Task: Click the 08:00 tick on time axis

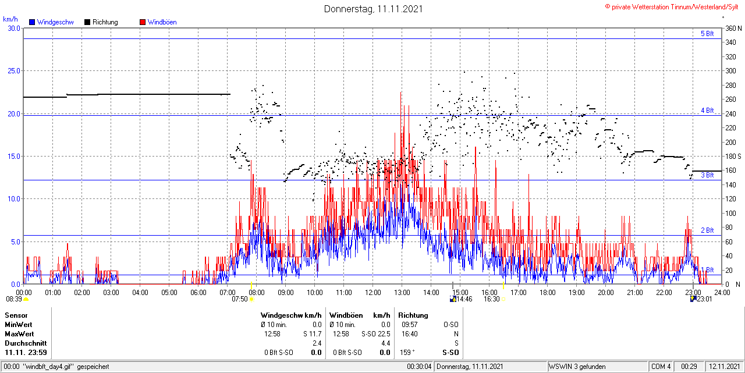Action: pyautogui.click(x=256, y=292)
